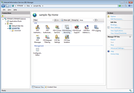This screenshot has height=93, width=134.
Task: Open FTP Authorization Rules feature
Action: pos(47,29)
